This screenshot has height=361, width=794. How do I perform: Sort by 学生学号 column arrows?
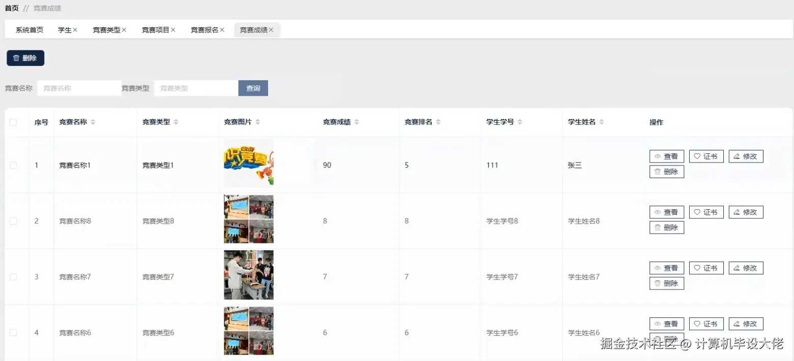coord(520,122)
